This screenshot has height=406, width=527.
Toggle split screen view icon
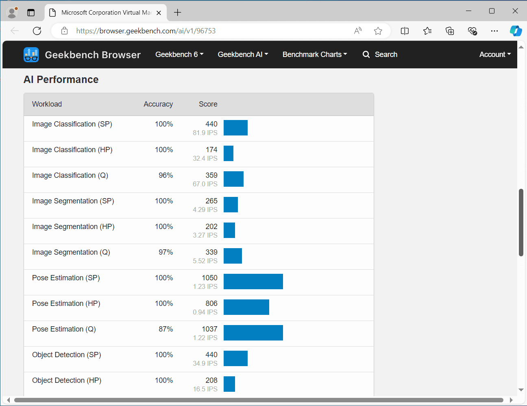coord(405,31)
